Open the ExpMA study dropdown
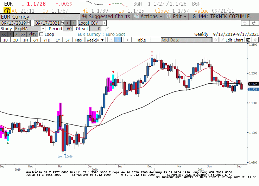The height and width of the screenshot is (186, 259). tap(43, 28)
